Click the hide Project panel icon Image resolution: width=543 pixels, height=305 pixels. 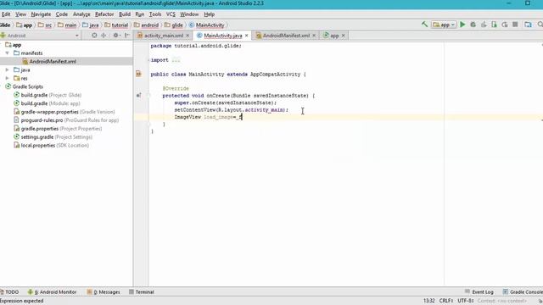[x=127, y=36]
